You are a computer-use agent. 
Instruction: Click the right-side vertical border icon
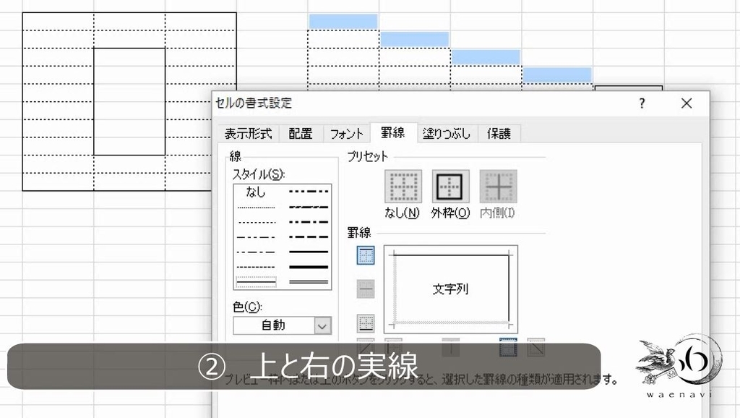508,349
